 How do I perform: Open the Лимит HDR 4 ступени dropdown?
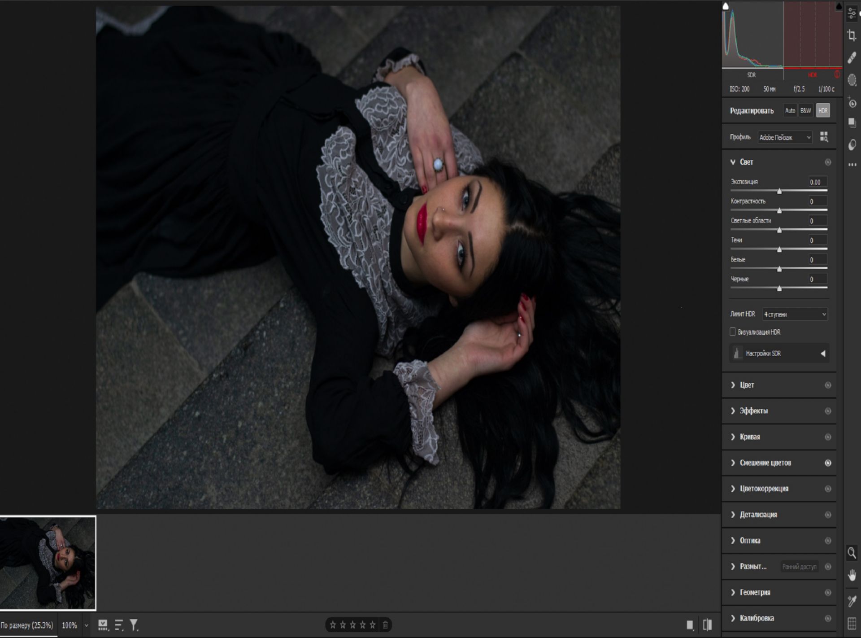click(795, 314)
